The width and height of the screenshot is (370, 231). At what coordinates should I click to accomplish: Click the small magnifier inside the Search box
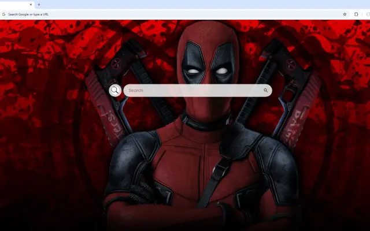[265, 90]
